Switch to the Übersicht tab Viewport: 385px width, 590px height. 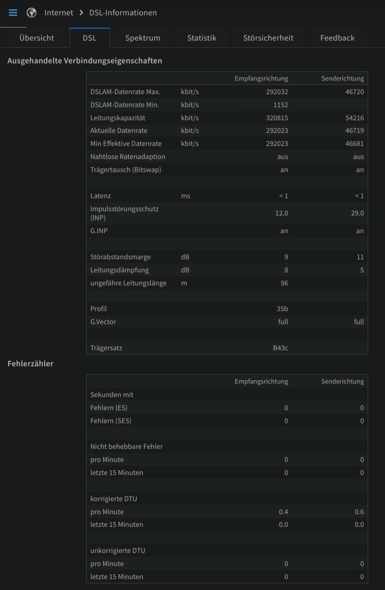point(36,38)
